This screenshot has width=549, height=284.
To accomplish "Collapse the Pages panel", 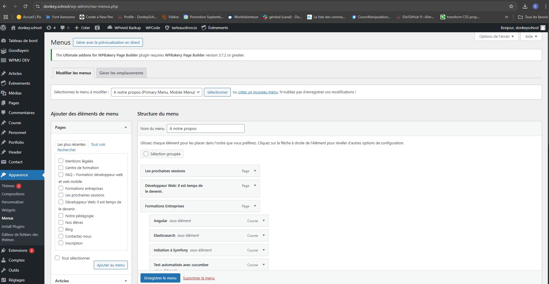I will coord(126,127).
